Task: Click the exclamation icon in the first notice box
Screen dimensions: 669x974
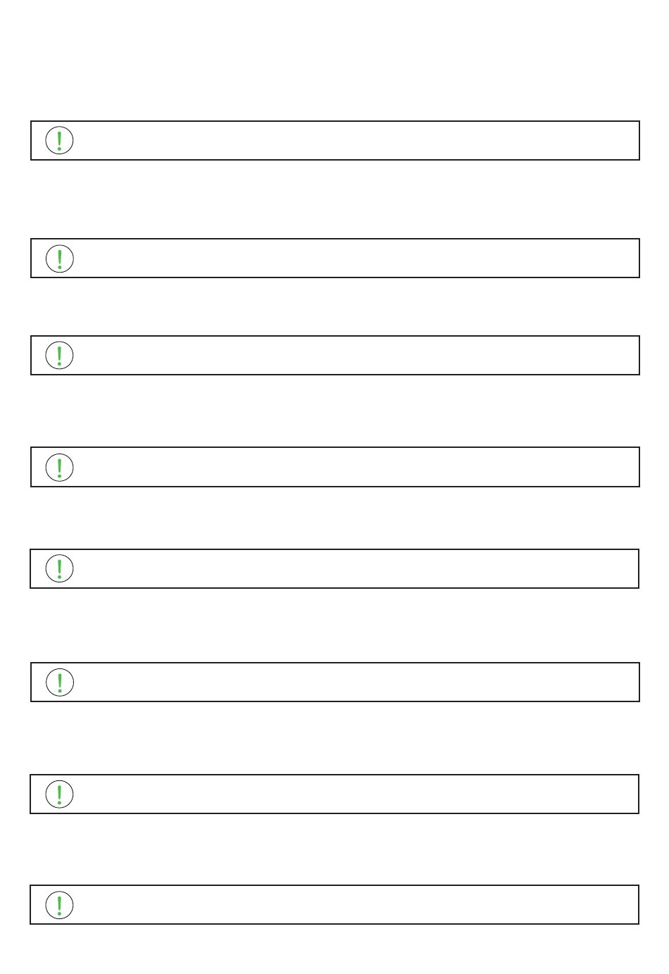Action: [59, 140]
